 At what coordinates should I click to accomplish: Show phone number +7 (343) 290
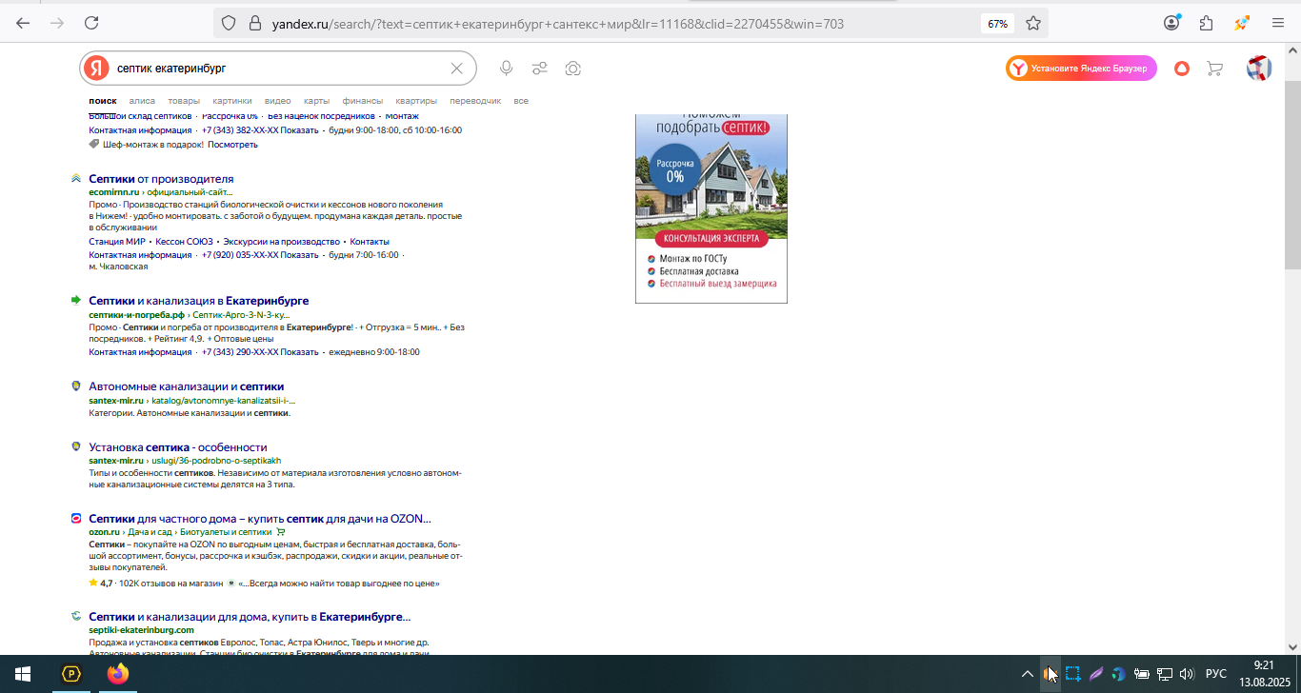pyautogui.click(x=260, y=352)
